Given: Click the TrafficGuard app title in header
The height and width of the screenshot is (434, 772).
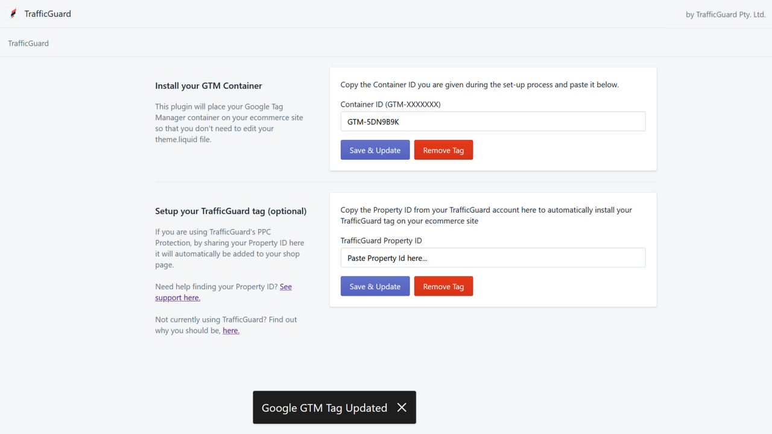Looking at the screenshot, I should [x=48, y=13].
